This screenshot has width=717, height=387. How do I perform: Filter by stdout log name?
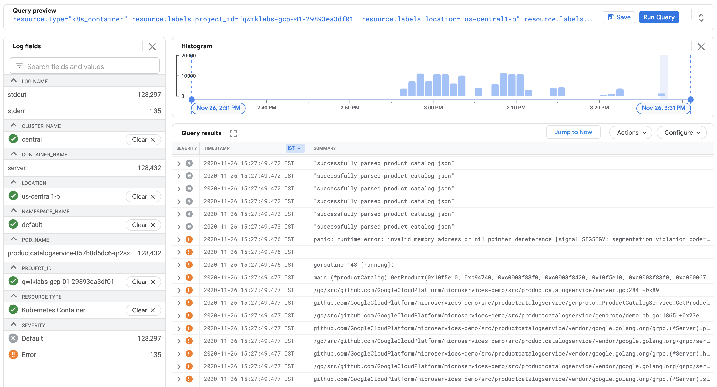[x=84, y=95]
